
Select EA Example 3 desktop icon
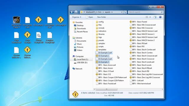[61, 21]
